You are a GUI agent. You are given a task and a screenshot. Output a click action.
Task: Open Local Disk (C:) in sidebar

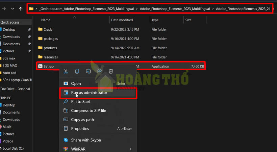pos(13,148)
